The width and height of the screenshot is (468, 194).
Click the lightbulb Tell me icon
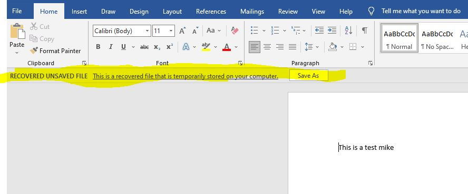pos(371,12)
